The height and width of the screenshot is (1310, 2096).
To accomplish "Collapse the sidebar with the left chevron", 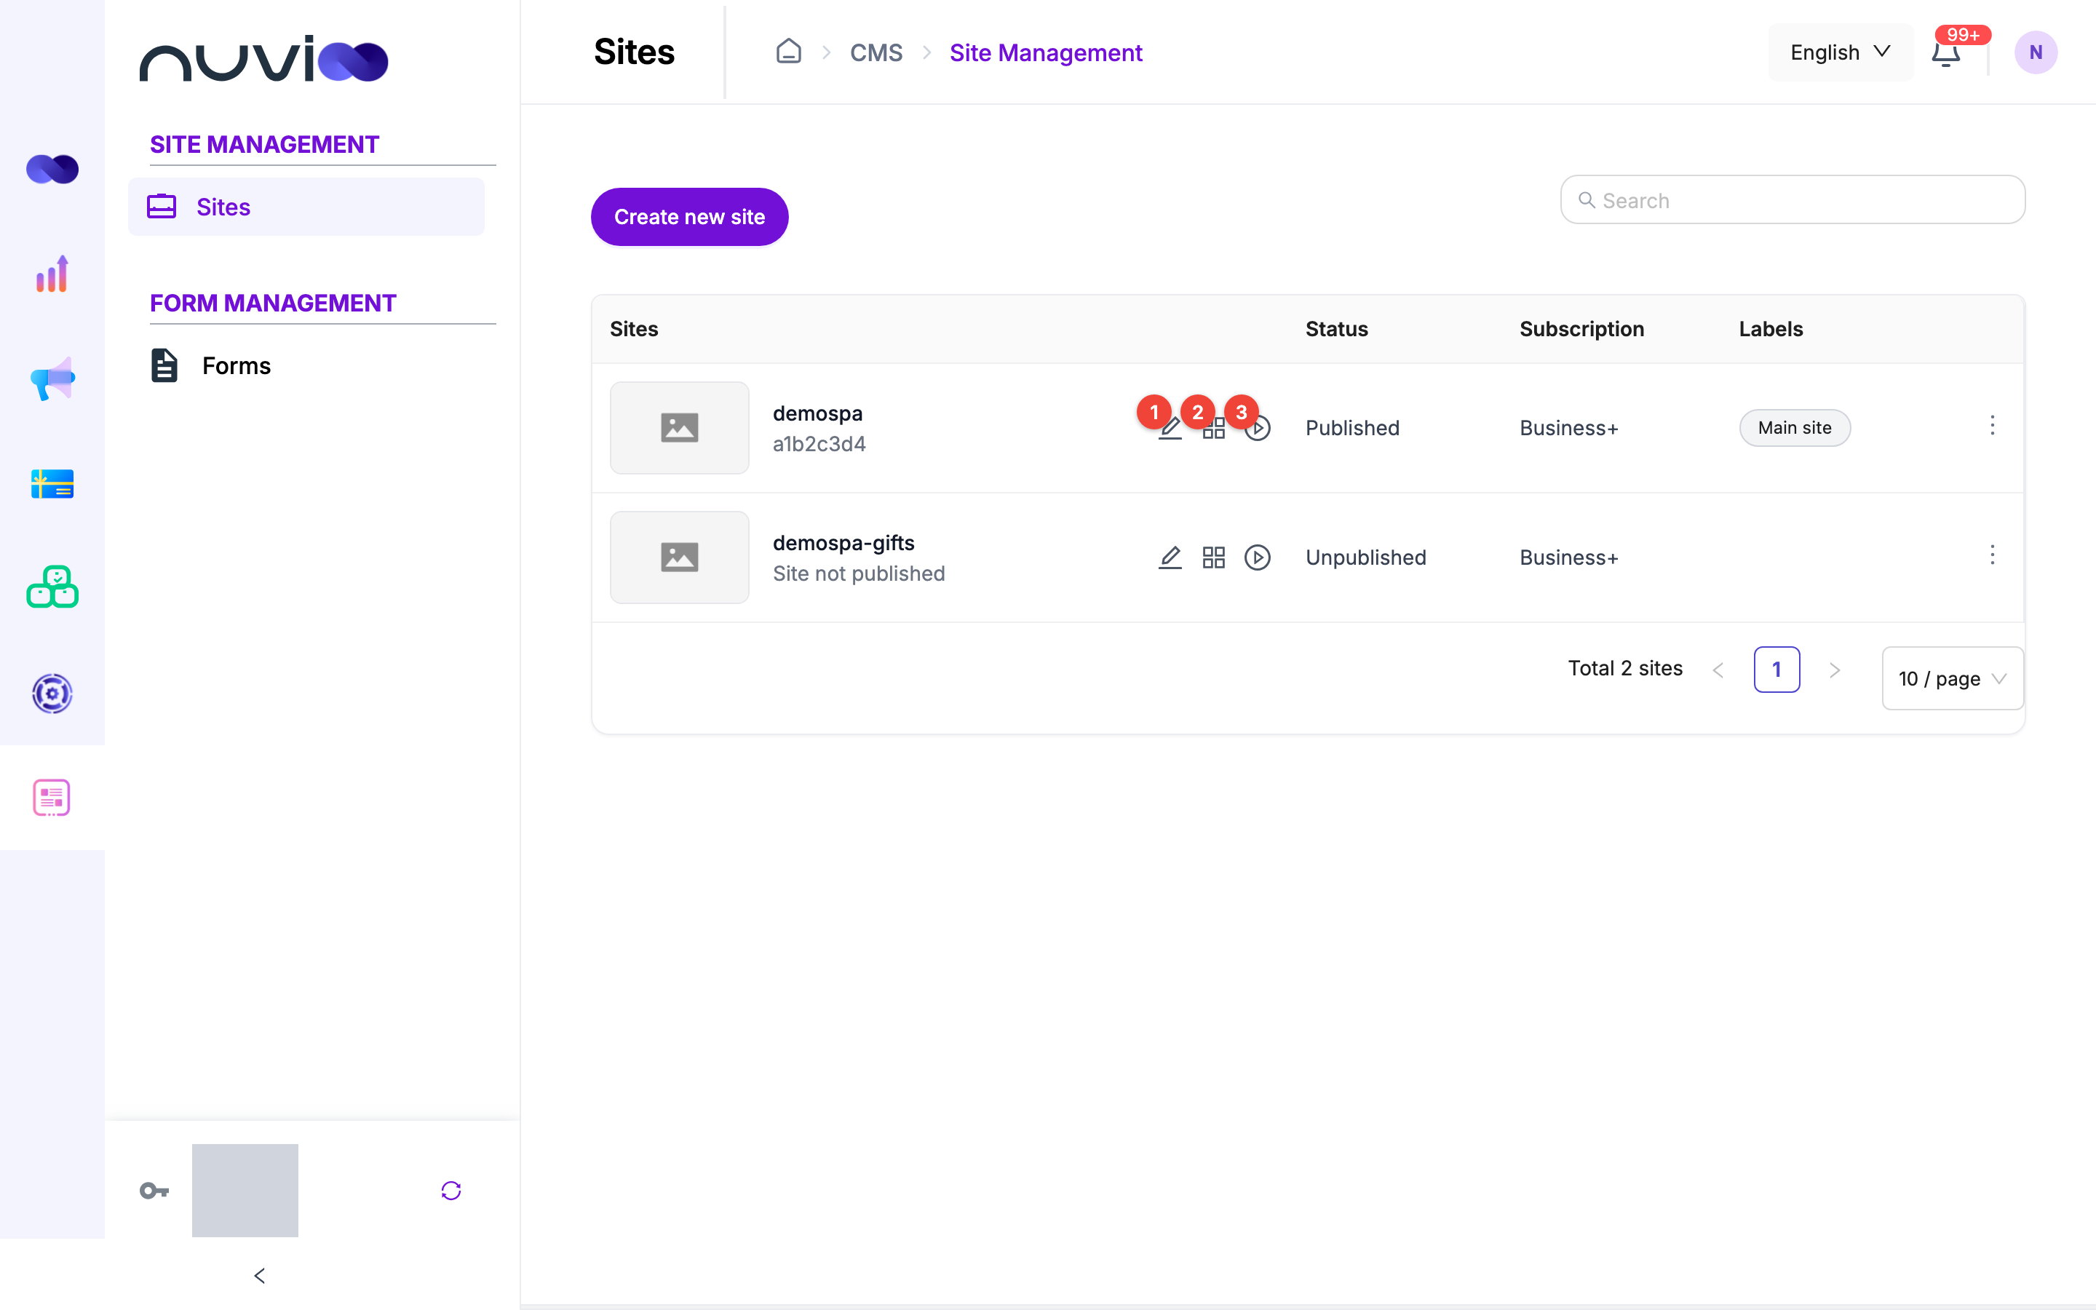I will [260, 1275].
